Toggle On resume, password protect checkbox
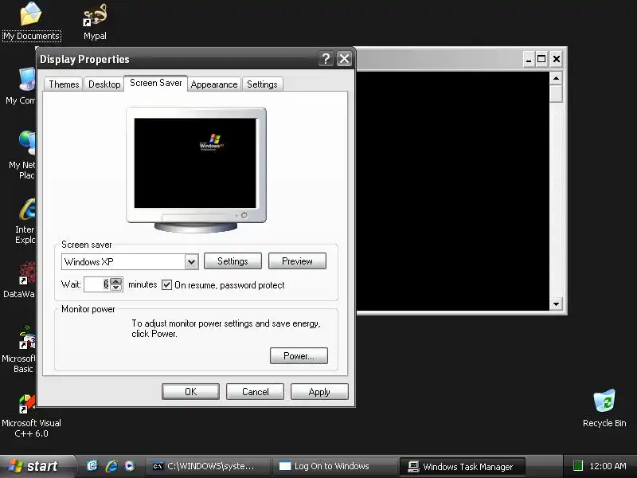Screen dimensions: 637x478 tap(166, 285)
